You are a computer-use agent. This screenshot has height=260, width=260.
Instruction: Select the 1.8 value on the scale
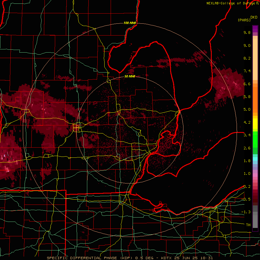[x=247, y=161]
